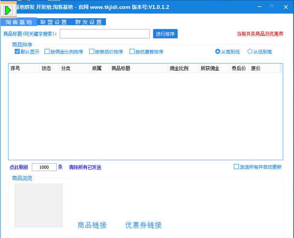Screen dimensions: 294x238
Task: Click 清除所有已发送 link
Action: [x=85, y=167]
